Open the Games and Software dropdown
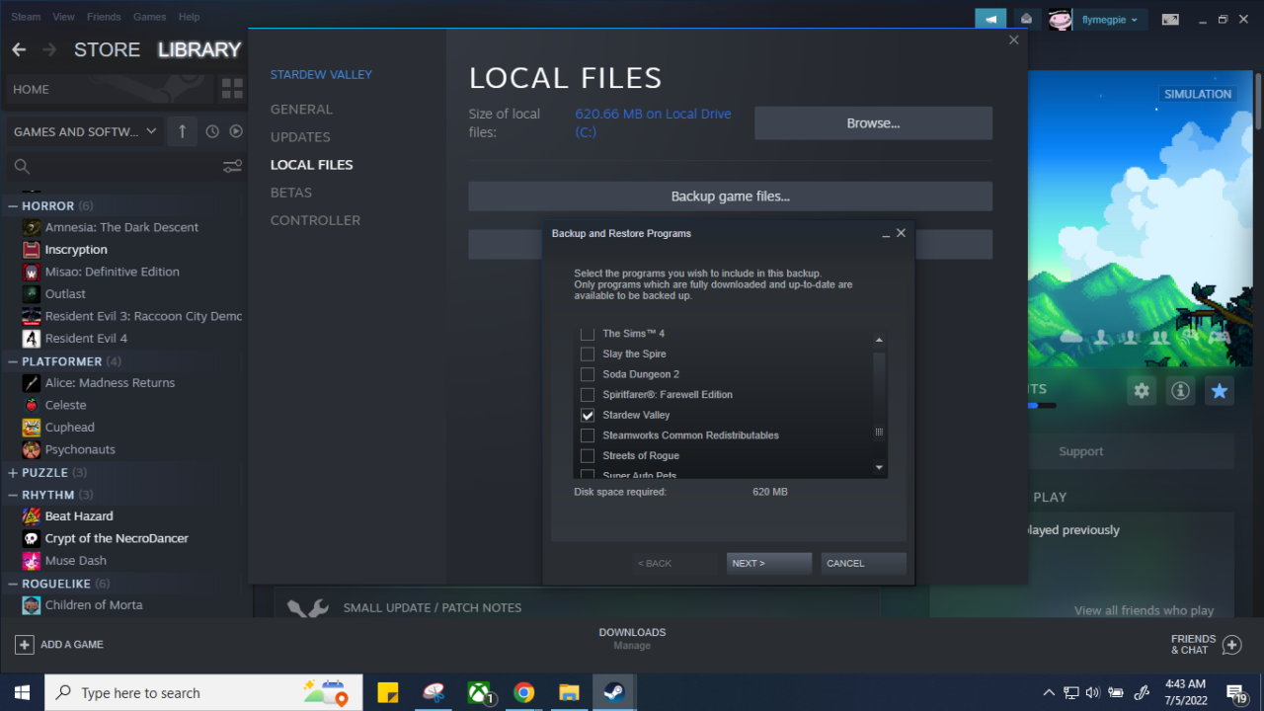Image resolution: width=1264 pixels, height=711 pixels. pos(85,131)
